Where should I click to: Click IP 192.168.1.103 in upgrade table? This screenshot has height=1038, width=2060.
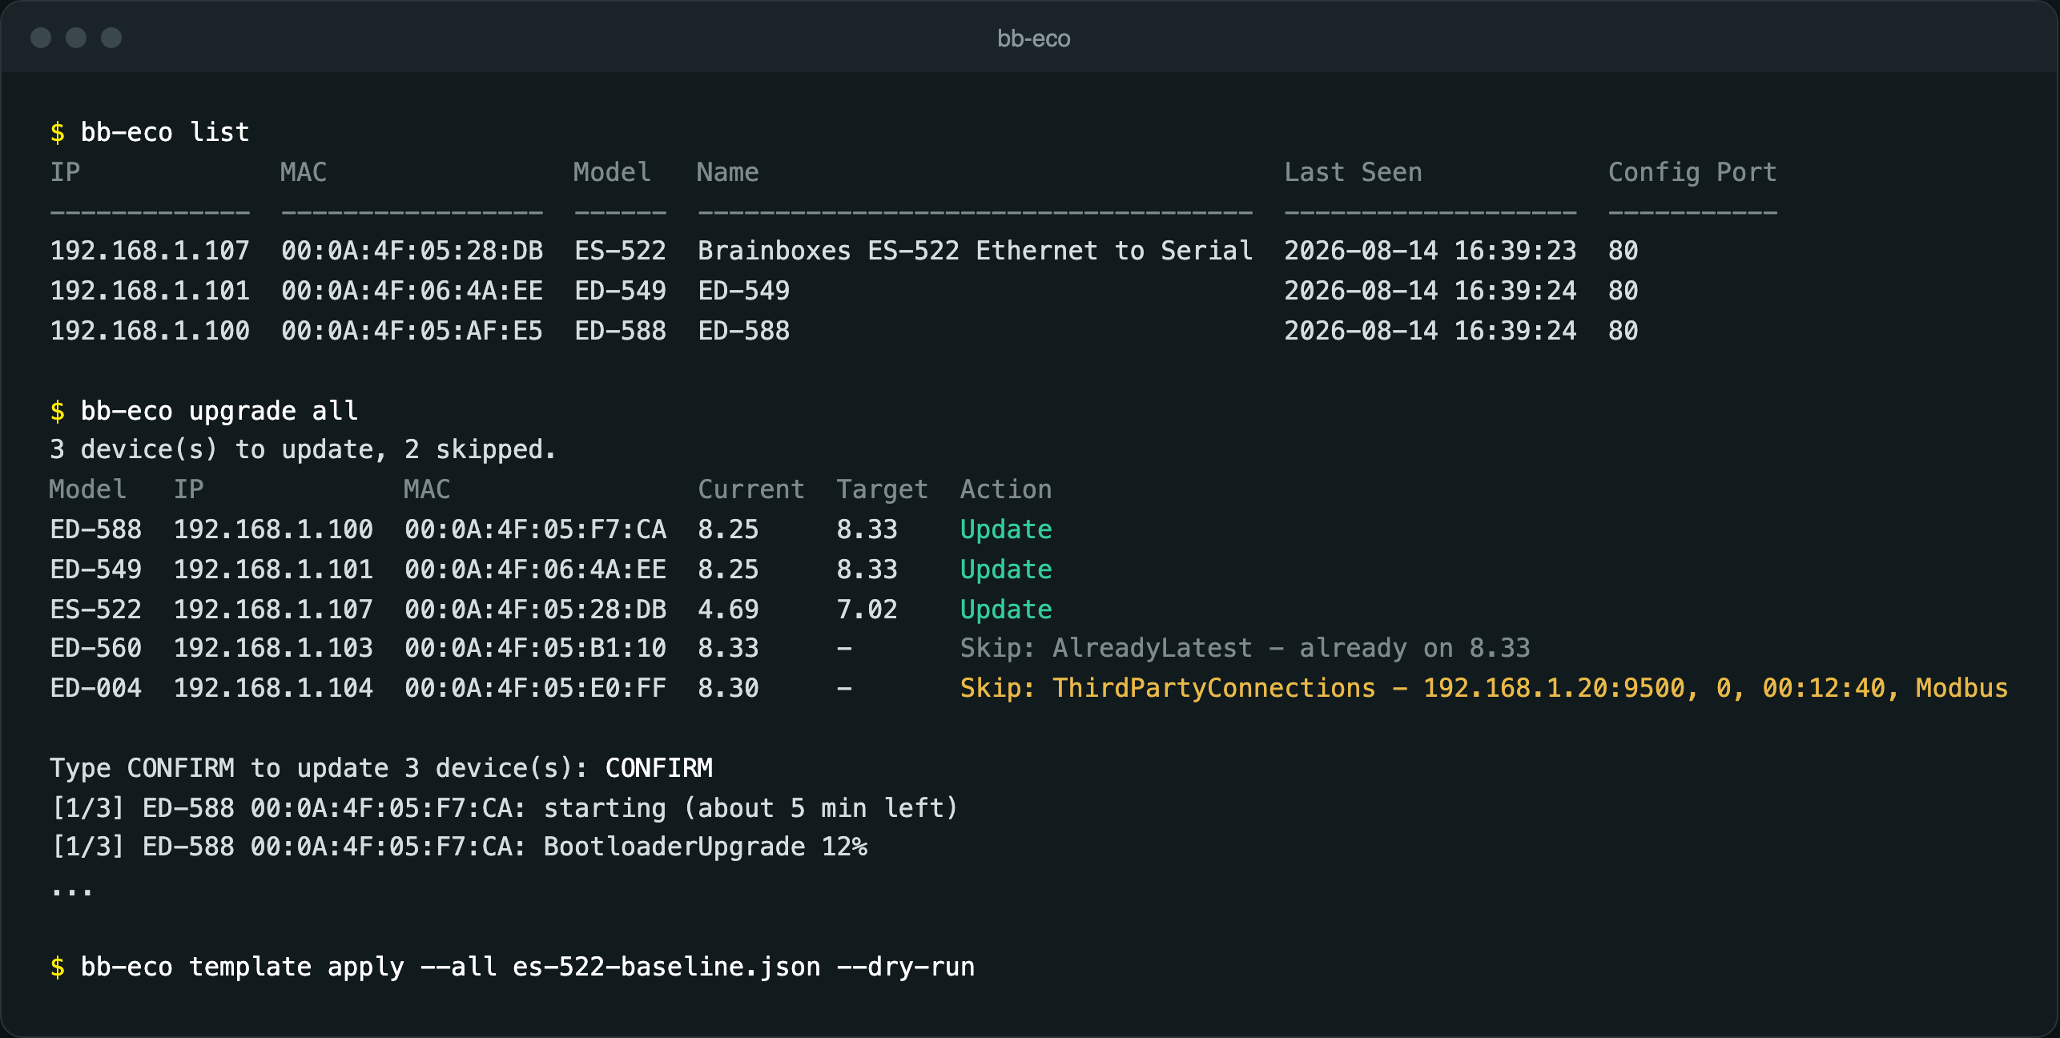coord(273,648)
